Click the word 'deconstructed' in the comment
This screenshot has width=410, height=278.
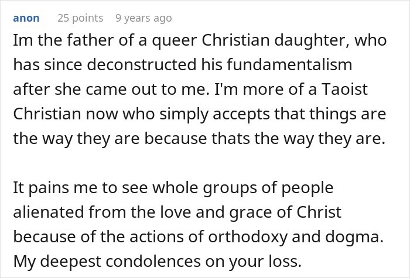click(142, 64)
